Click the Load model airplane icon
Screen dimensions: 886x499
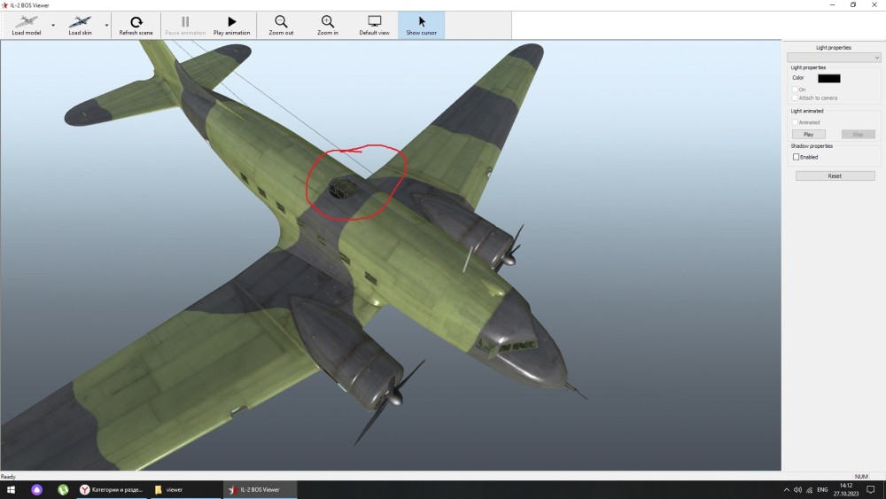pos(27,21)
